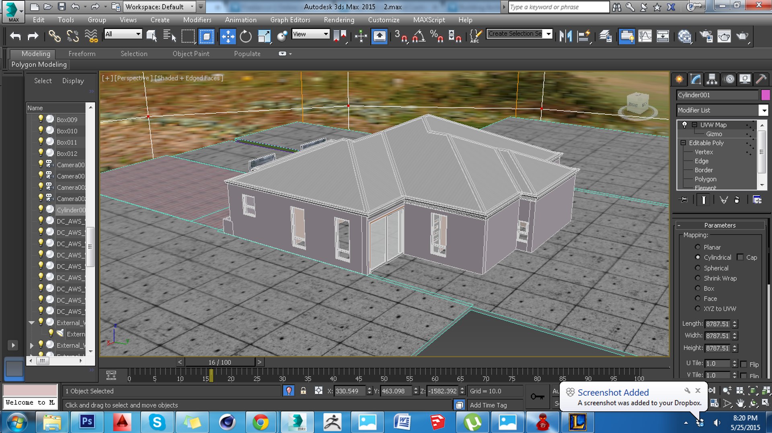Open the MAXScript menu
The width and height of the screenshot is (772, 433).
click(429, 20)
